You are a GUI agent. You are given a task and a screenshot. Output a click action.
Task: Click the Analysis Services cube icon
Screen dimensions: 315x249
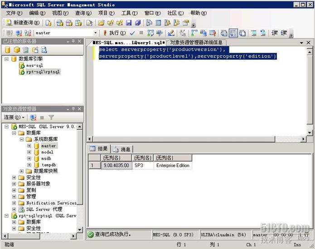coord(17,50)
